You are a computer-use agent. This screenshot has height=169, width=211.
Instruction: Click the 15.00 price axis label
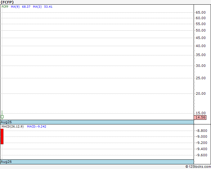pyautogui.click(x=201, y=113)
